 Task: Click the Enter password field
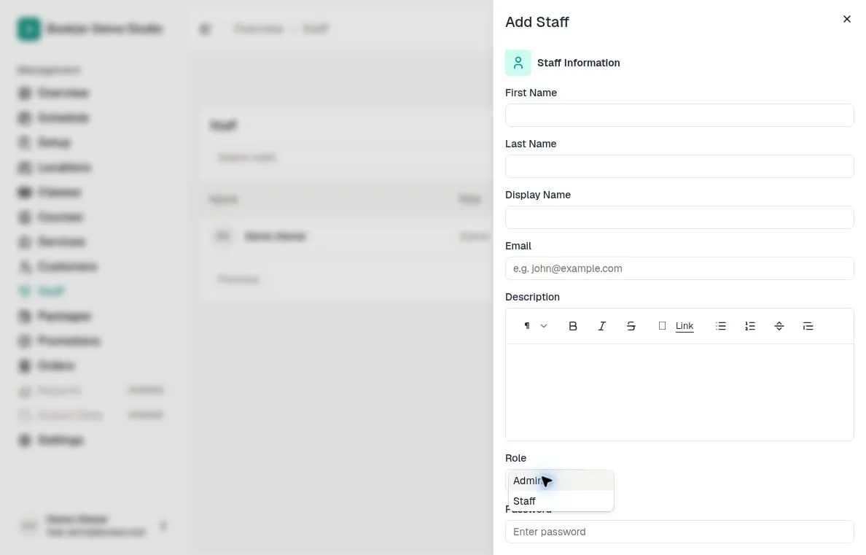[679, 532]
